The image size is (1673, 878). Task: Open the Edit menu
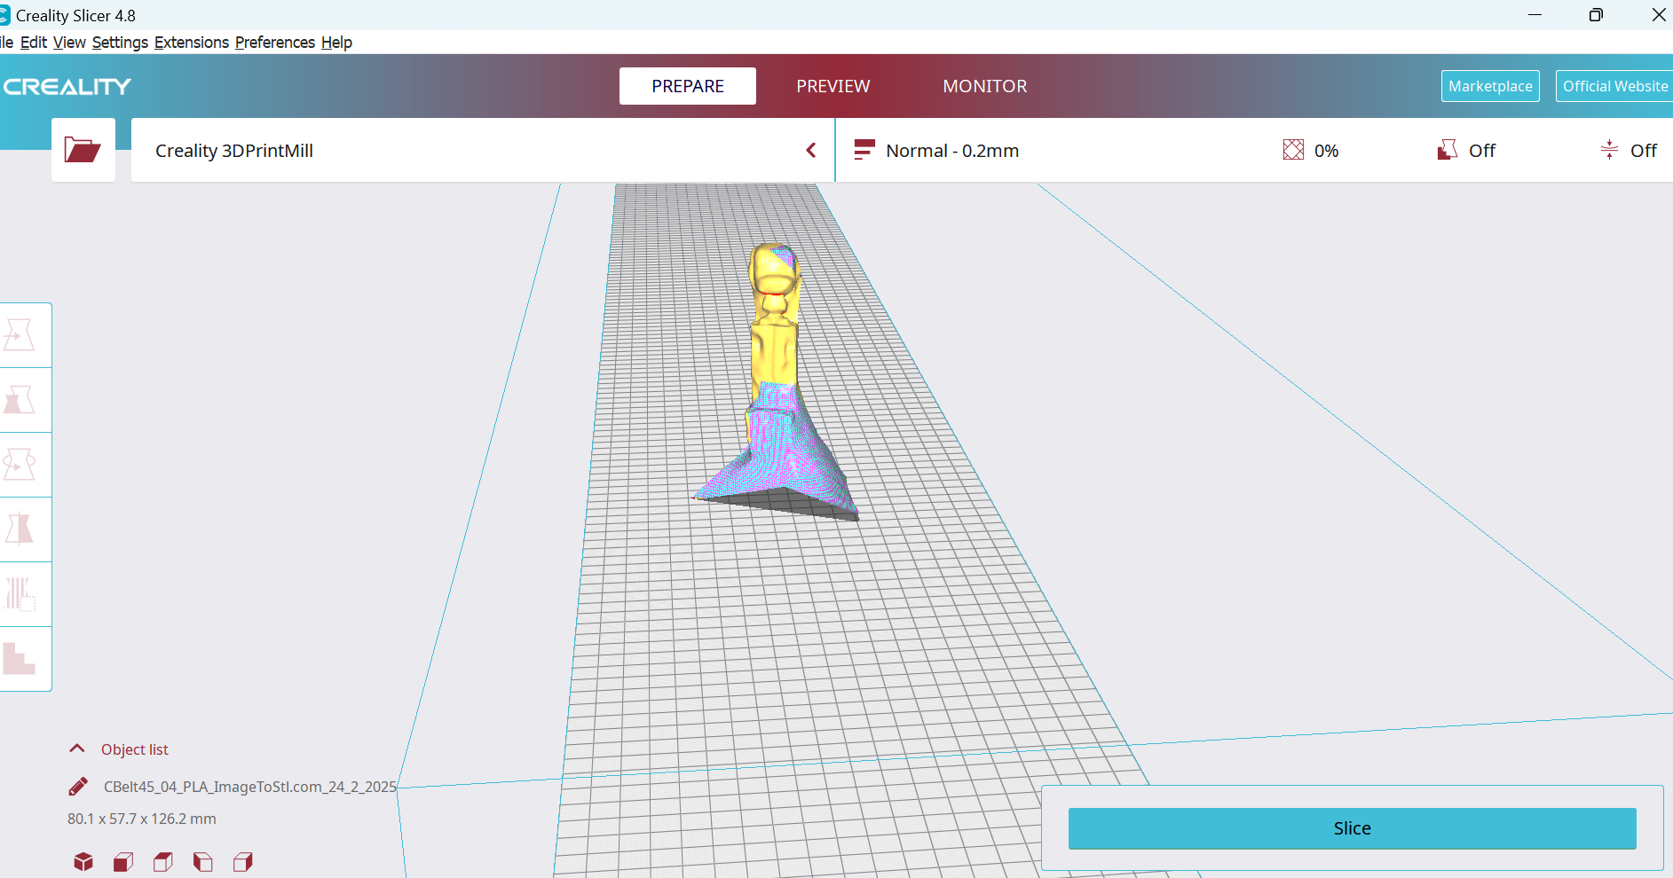click(34, 43)
